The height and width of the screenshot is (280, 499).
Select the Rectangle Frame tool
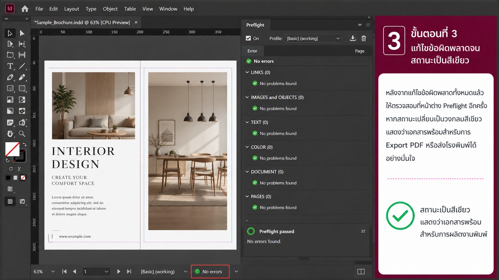point(10,88)
